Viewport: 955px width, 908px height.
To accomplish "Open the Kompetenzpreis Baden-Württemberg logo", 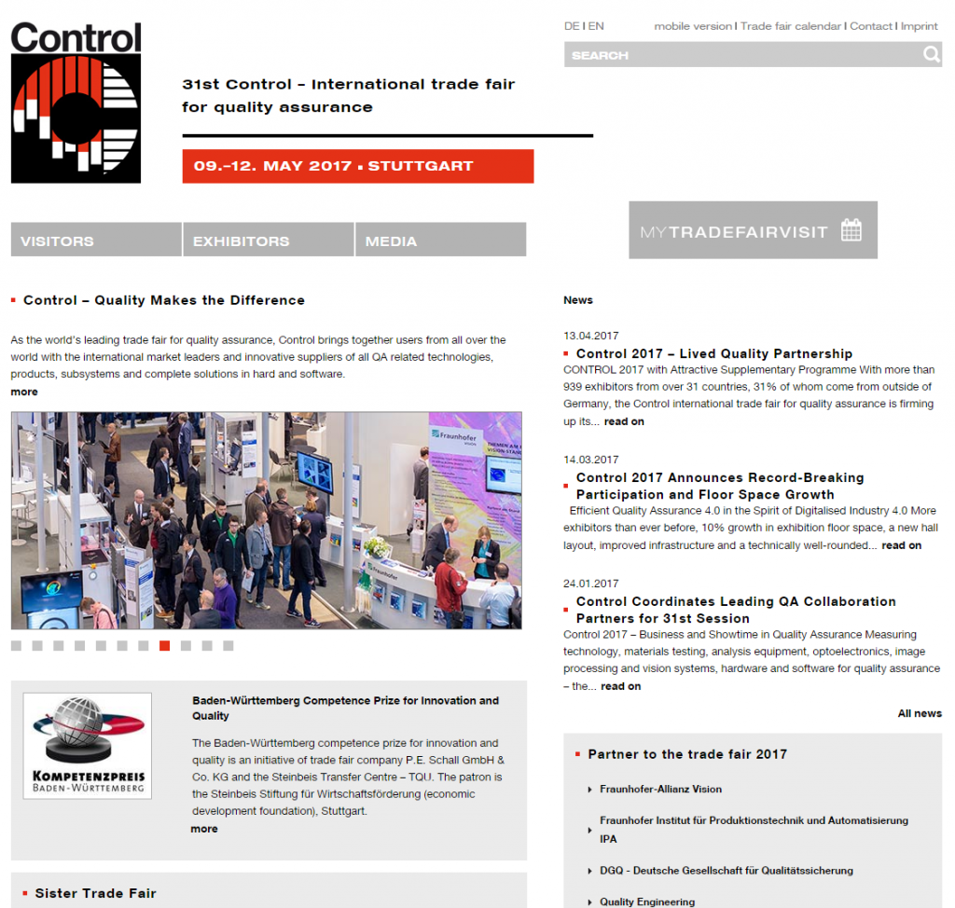I will tap(87, 746).
